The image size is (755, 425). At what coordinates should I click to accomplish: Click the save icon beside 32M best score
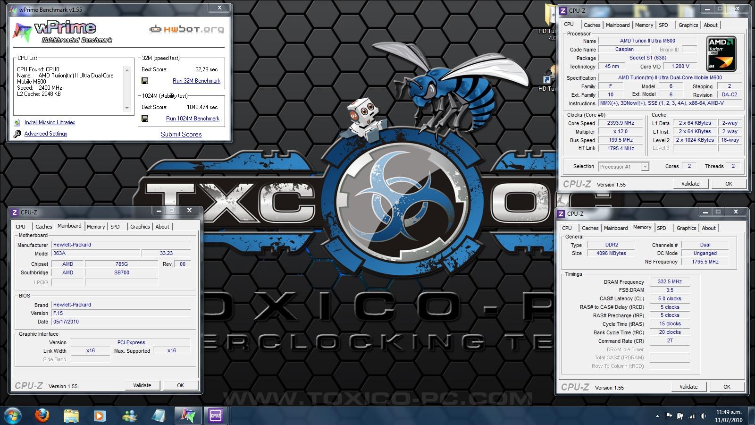pyautogui.click(x=145, y=81)
